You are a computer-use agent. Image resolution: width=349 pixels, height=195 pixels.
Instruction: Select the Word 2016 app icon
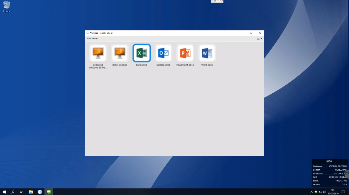207,53
